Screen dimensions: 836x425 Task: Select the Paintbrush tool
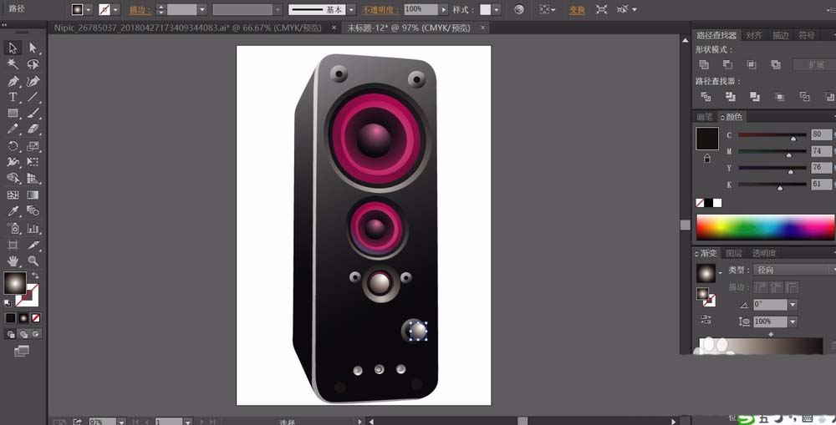coord(33,113)
